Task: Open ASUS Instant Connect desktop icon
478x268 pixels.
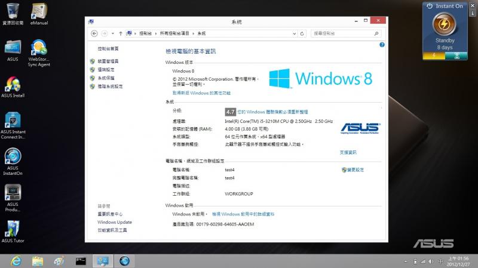Action: (x=13, y=125)
